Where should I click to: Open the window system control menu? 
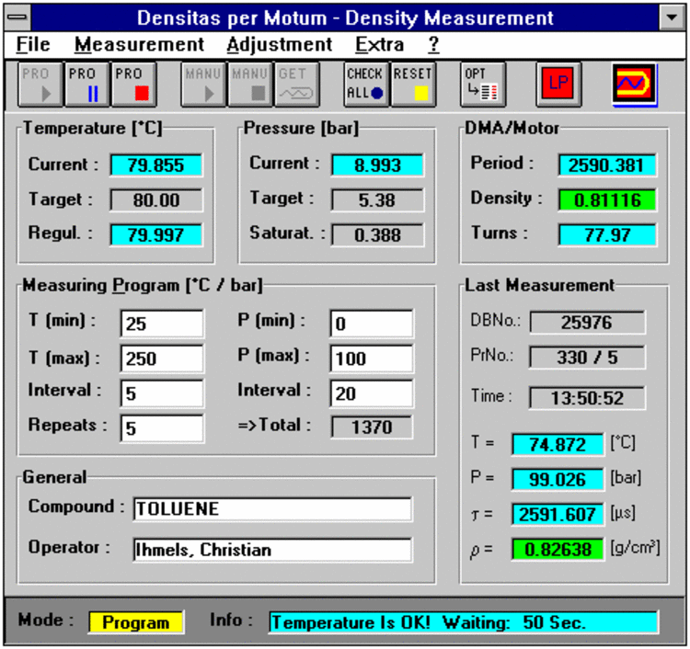[17, 17]
